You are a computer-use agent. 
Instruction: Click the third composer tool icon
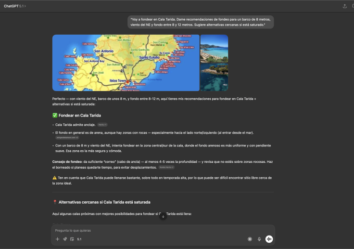(x=72, y=239)
